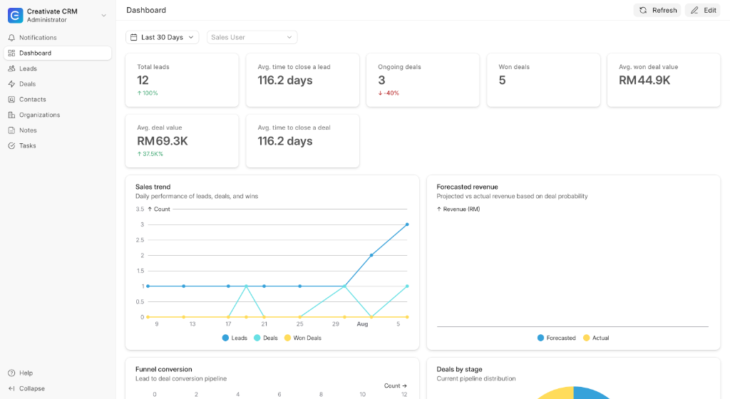Click the Notes page icon
This screenshot has height=399, width=730.
[x=11, y=130]
